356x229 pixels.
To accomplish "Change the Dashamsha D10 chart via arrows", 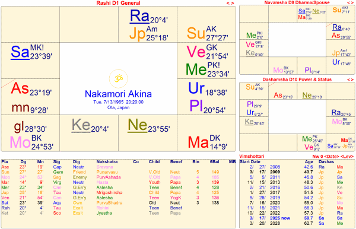I will [350, 79].
